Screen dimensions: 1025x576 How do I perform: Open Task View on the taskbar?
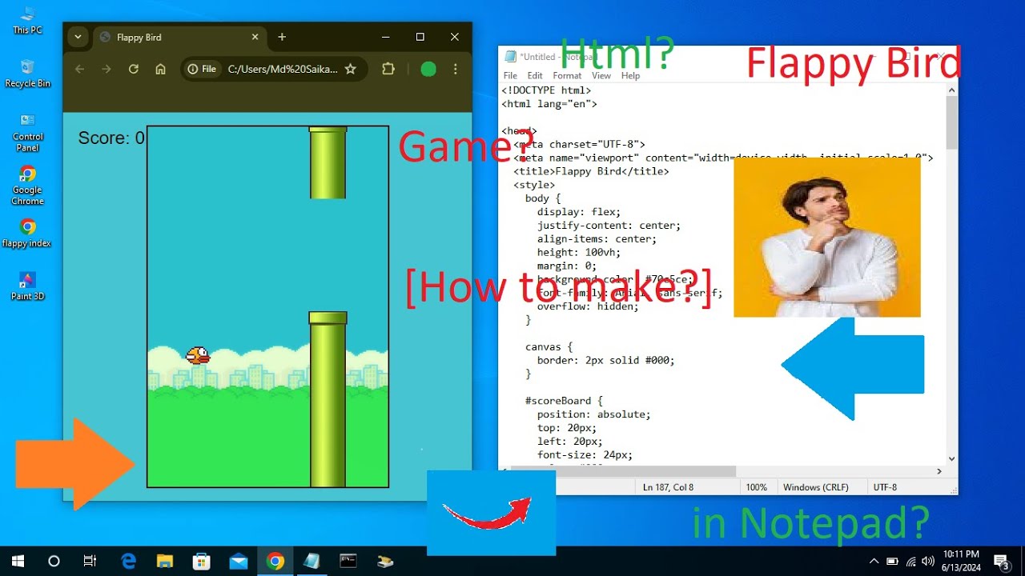click(x=90, y=561)
